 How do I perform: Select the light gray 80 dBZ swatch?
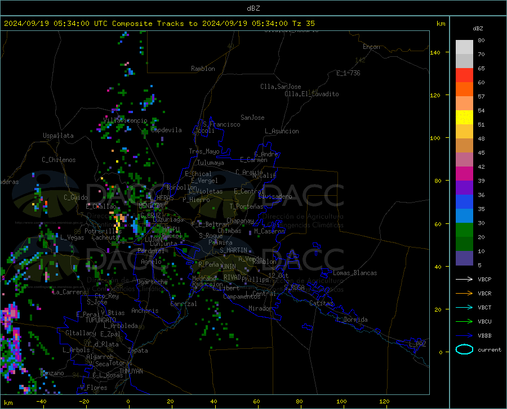(464, 47)
